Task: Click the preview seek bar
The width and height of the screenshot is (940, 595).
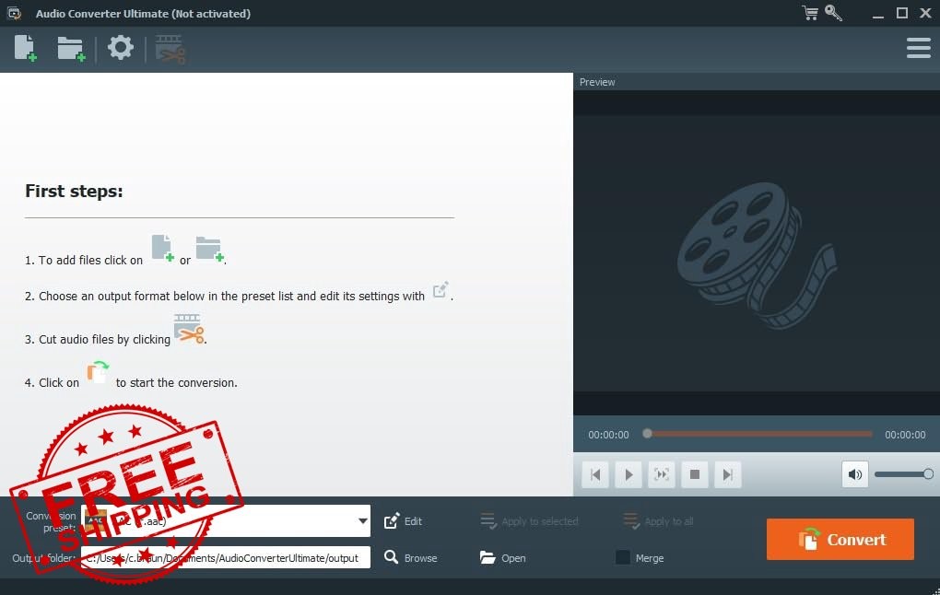Action: click(x=759, y=434)
